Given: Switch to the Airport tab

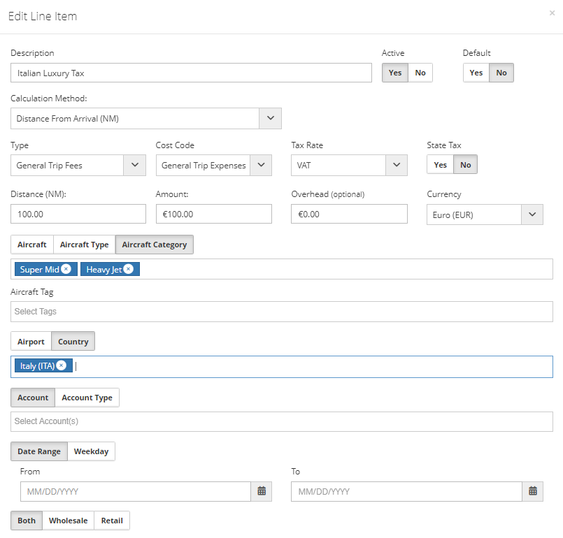Looking at the screenshot, I should [31, 342].
